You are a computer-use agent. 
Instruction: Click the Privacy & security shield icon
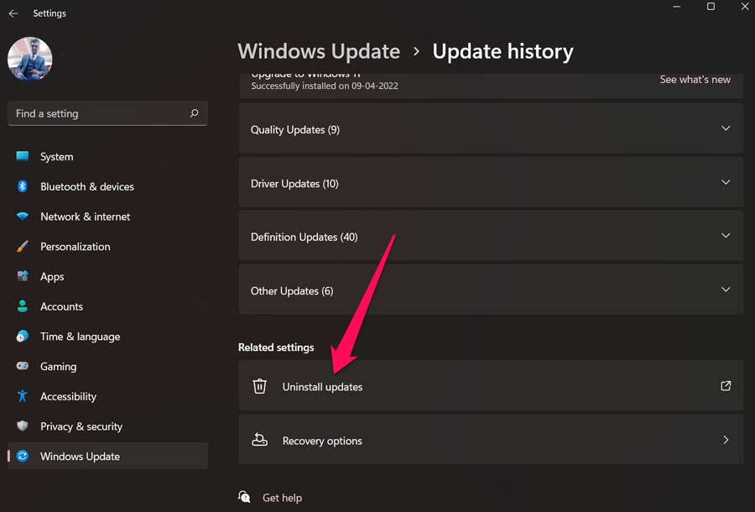[23, 426]
